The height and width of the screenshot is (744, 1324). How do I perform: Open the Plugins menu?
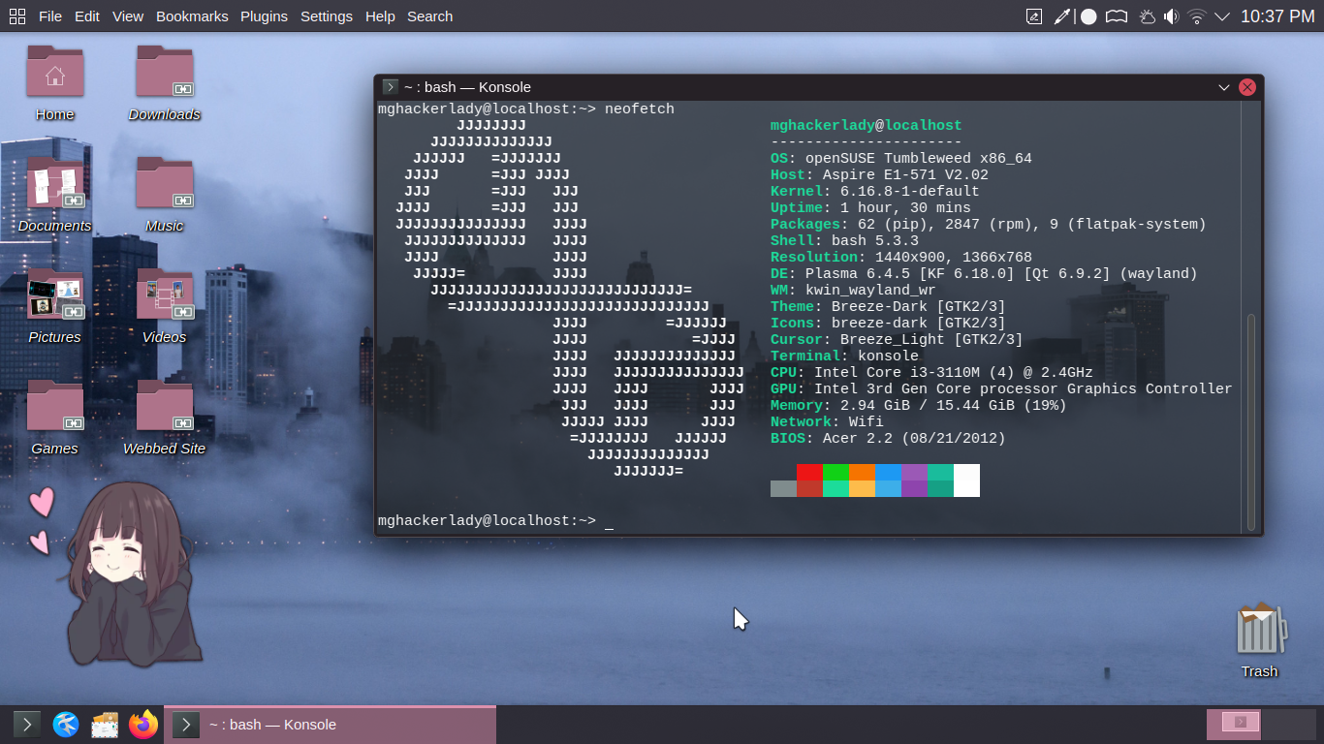point(264,16)
